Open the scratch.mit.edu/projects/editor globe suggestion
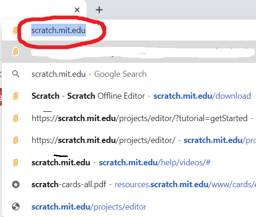The height and width of the screenshot is (217, 256). pos(129,207)
